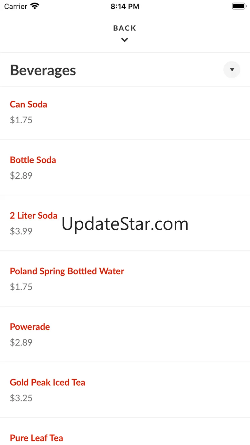Image resolution: width=250 pixels, height=445 pixels.
Task: Tap the $3.99 price for 2 Liter Soda
Action: 21,231
